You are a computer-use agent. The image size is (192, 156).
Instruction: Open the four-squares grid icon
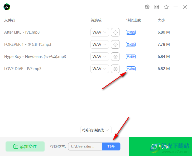click(x=157, y=7)
